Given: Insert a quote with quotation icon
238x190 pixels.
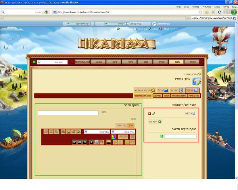Looking at the screenshot, I should (102, 142).
